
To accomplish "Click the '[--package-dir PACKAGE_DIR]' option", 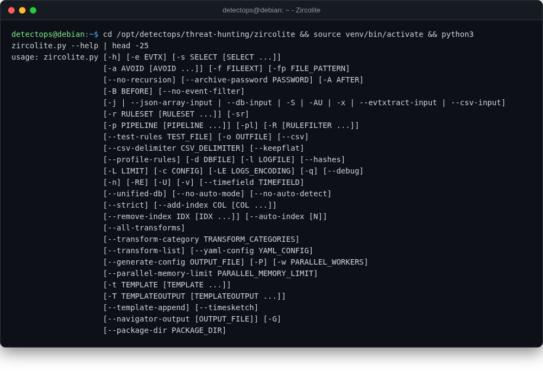I will click(x=165, y=331).
